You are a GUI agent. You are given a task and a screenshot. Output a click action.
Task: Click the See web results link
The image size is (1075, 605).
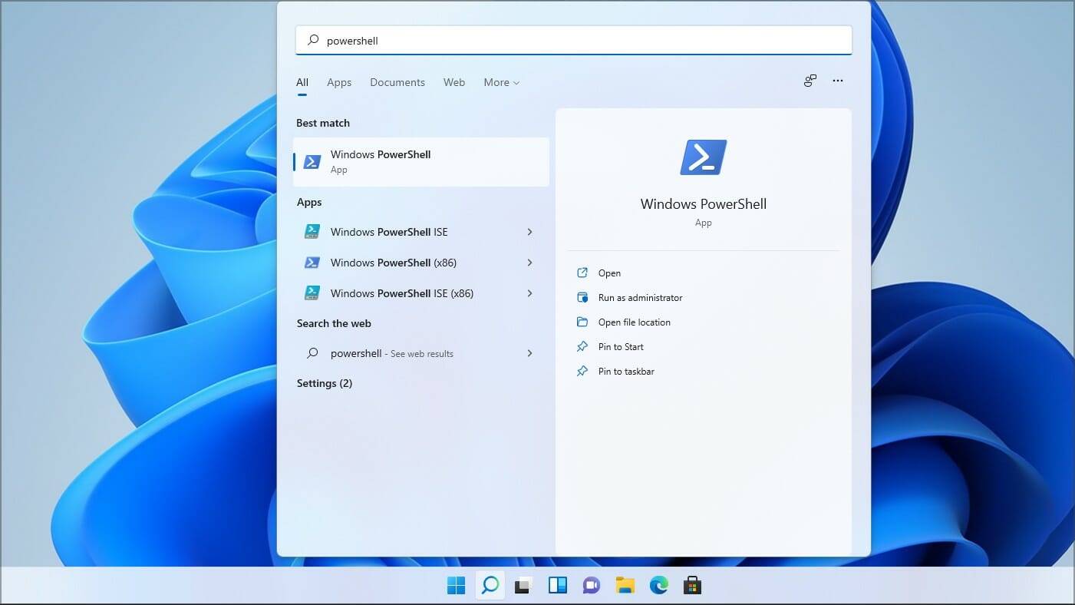click(x=422, y=354)
